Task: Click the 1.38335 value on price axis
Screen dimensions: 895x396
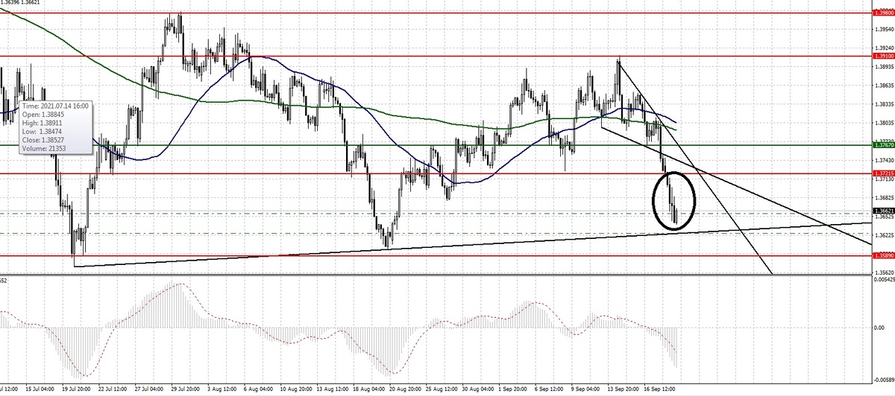Action: (x=883, y=104)
